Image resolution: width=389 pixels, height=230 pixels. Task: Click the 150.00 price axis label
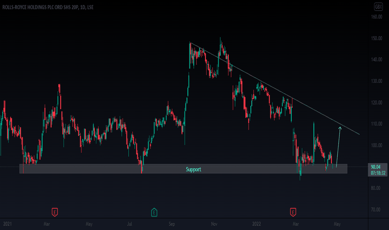376,38
